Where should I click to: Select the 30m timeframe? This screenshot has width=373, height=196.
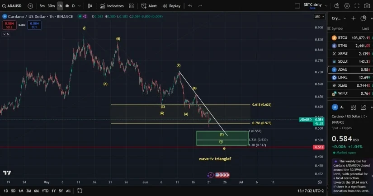[x=51, y=6]
